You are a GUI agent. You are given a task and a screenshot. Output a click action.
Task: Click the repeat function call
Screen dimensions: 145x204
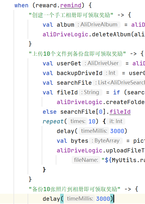pyautogui.click(x=53, y=121)
